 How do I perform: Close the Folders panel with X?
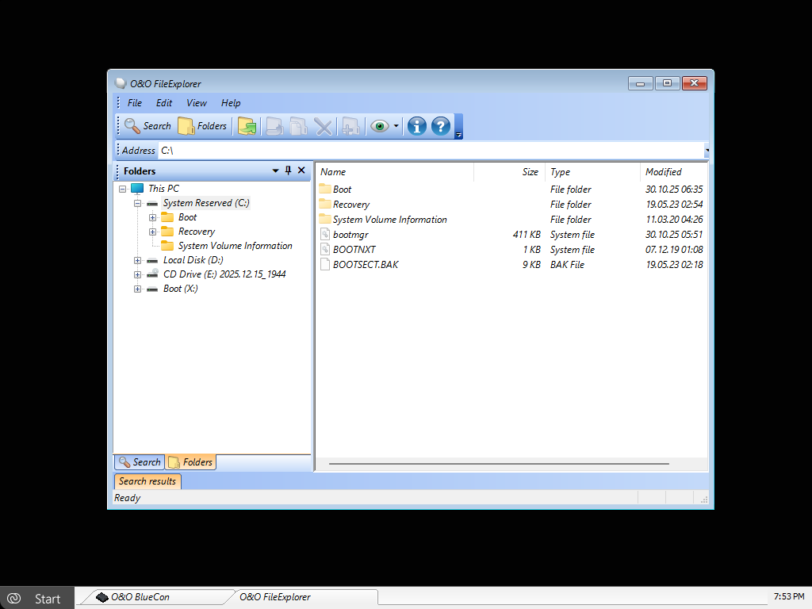pos(301,170)
